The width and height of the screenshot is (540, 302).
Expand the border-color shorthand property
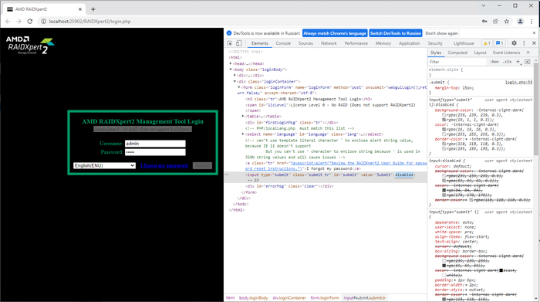pyautogui.click(x=466, y=139)
